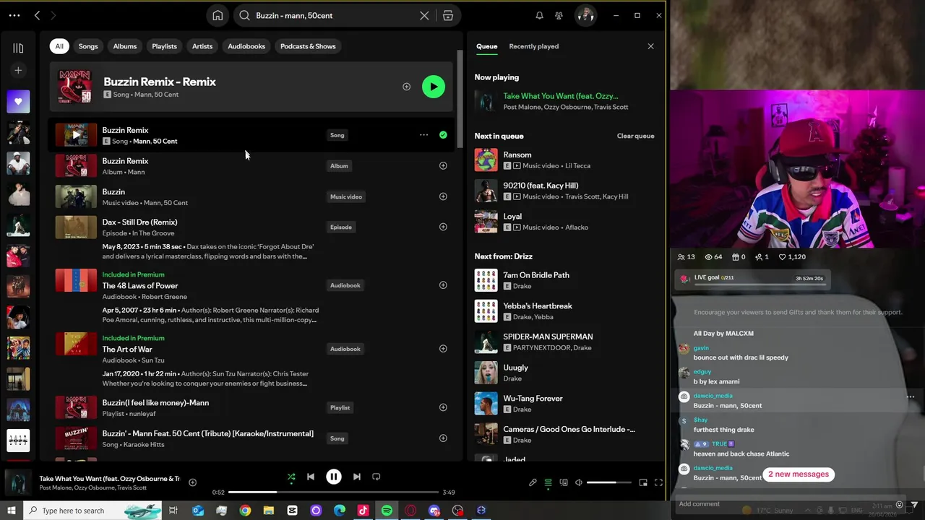Open more options for Buzzin Remix song
This screenshot has height=520, width=925.
(424, 135)
